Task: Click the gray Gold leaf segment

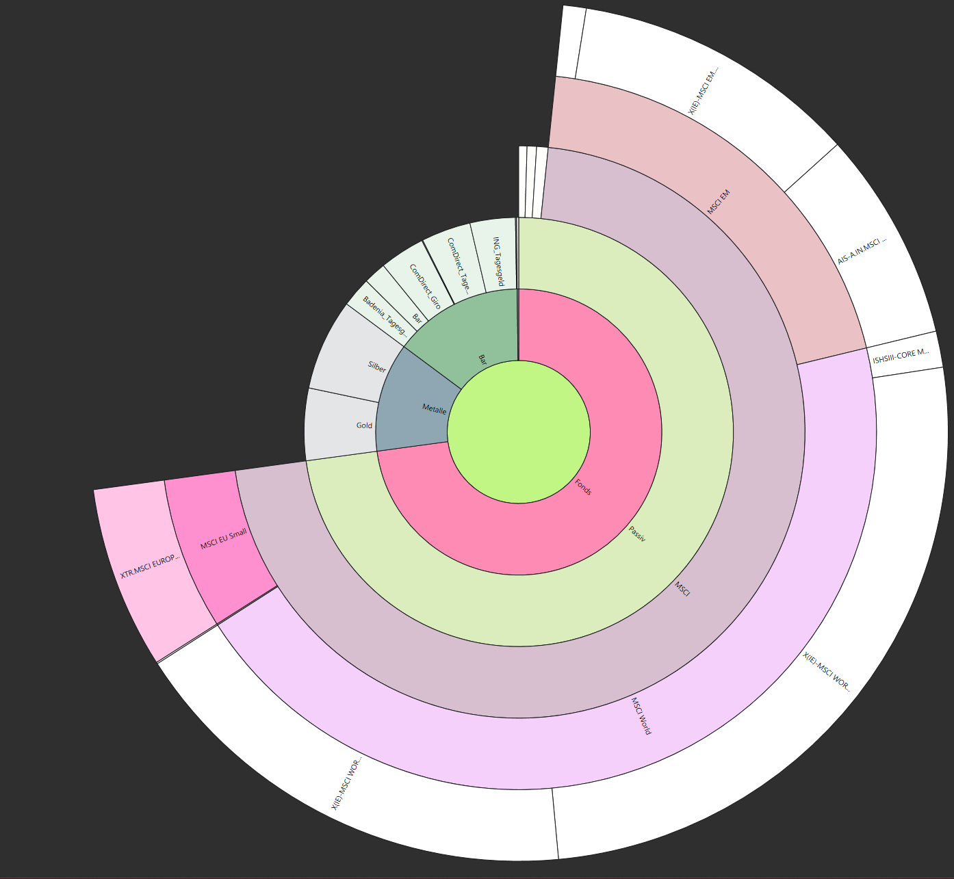Action: 340,425
